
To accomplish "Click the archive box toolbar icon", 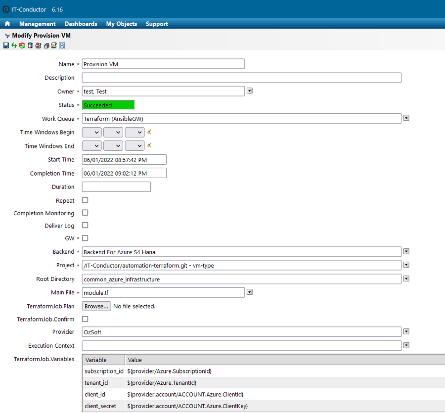I will (x=46, y=46).
